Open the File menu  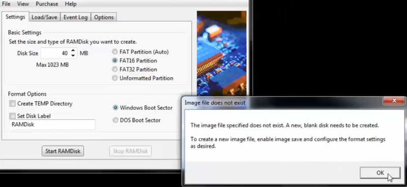(6, 4)
